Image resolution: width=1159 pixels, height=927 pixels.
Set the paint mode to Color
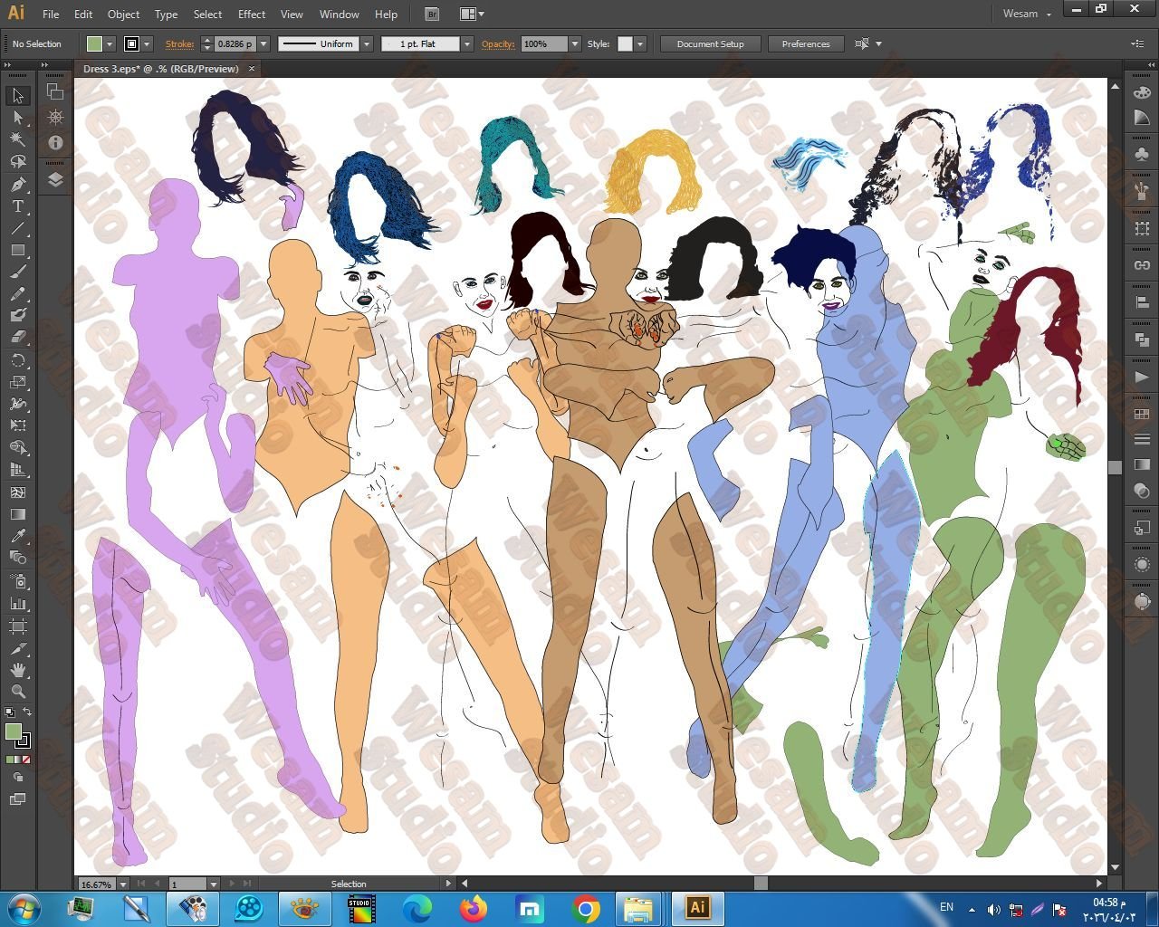pyautogui.click(x=10, y=760)
